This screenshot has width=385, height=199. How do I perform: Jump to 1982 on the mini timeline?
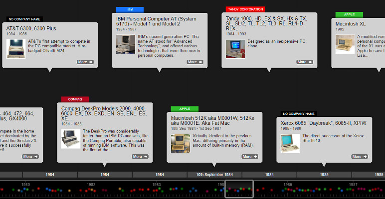point(91,185)
